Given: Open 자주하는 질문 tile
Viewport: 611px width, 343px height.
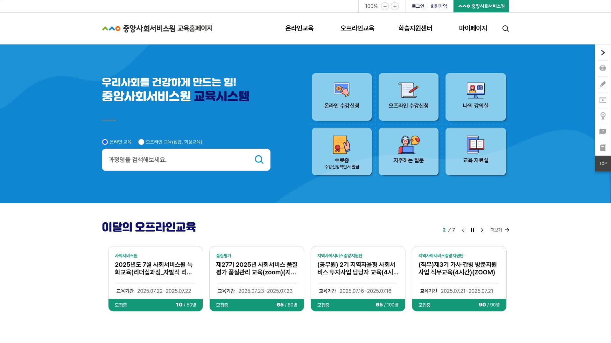Looking at the screenshot, I should (x=409, y=151).
